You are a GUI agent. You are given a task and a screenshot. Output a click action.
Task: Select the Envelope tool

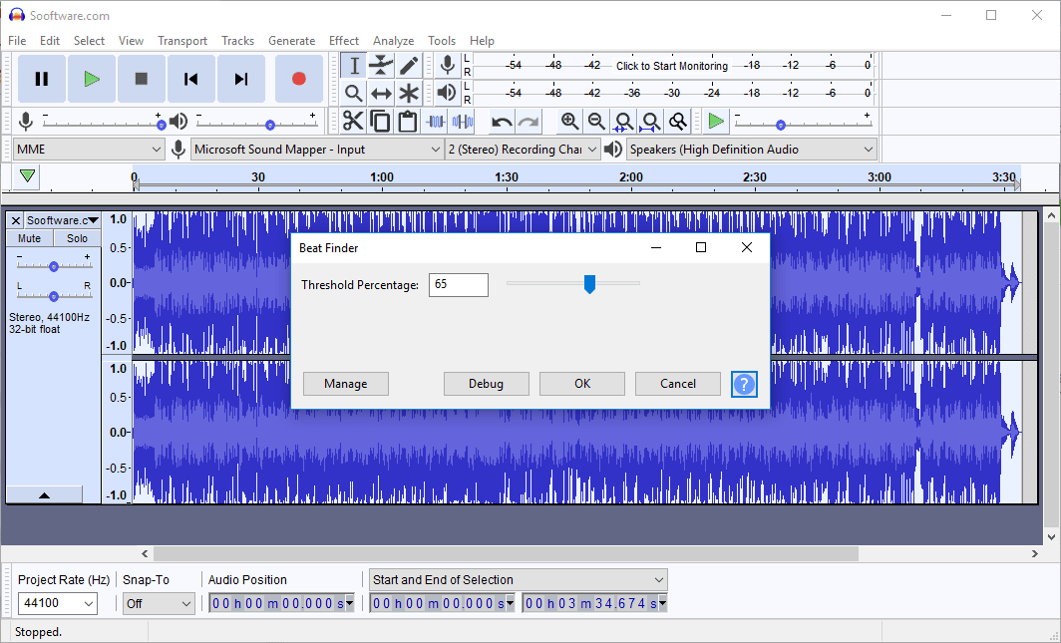coord(381,65)
